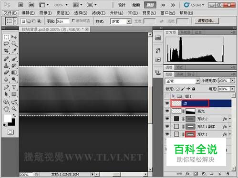
Task: Select the Crop tool
Action: (6, 51)
